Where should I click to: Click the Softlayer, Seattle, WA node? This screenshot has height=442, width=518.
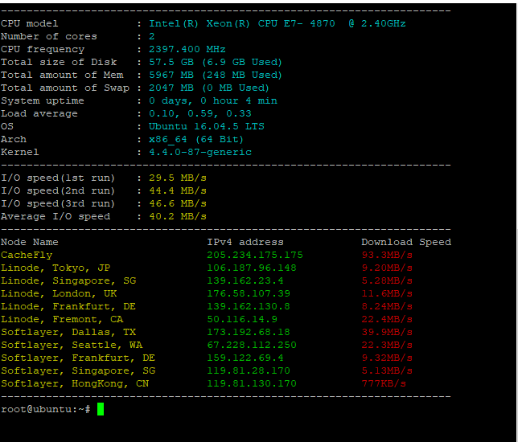coord(72,346)
